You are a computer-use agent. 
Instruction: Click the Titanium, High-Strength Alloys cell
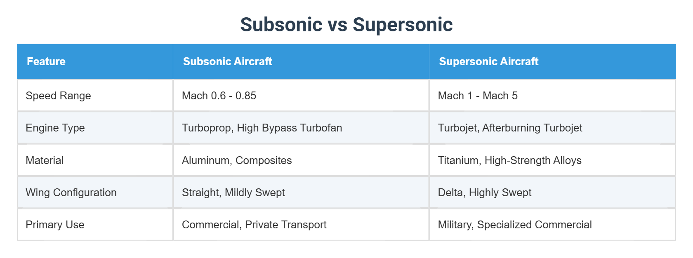point(509,160)
